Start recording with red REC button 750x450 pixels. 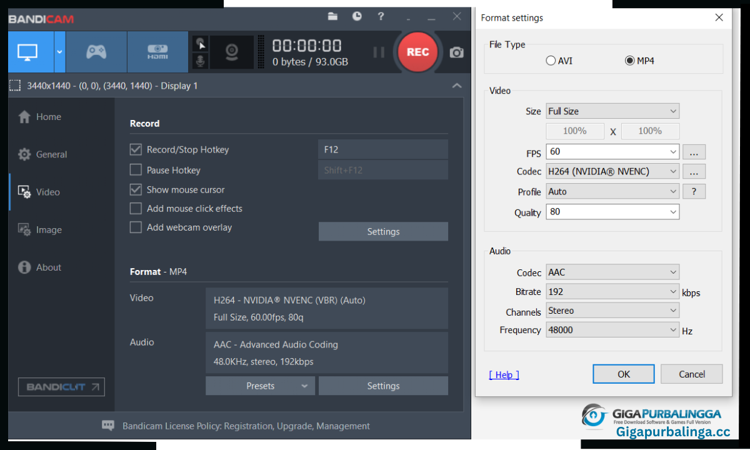click(417, 52)
